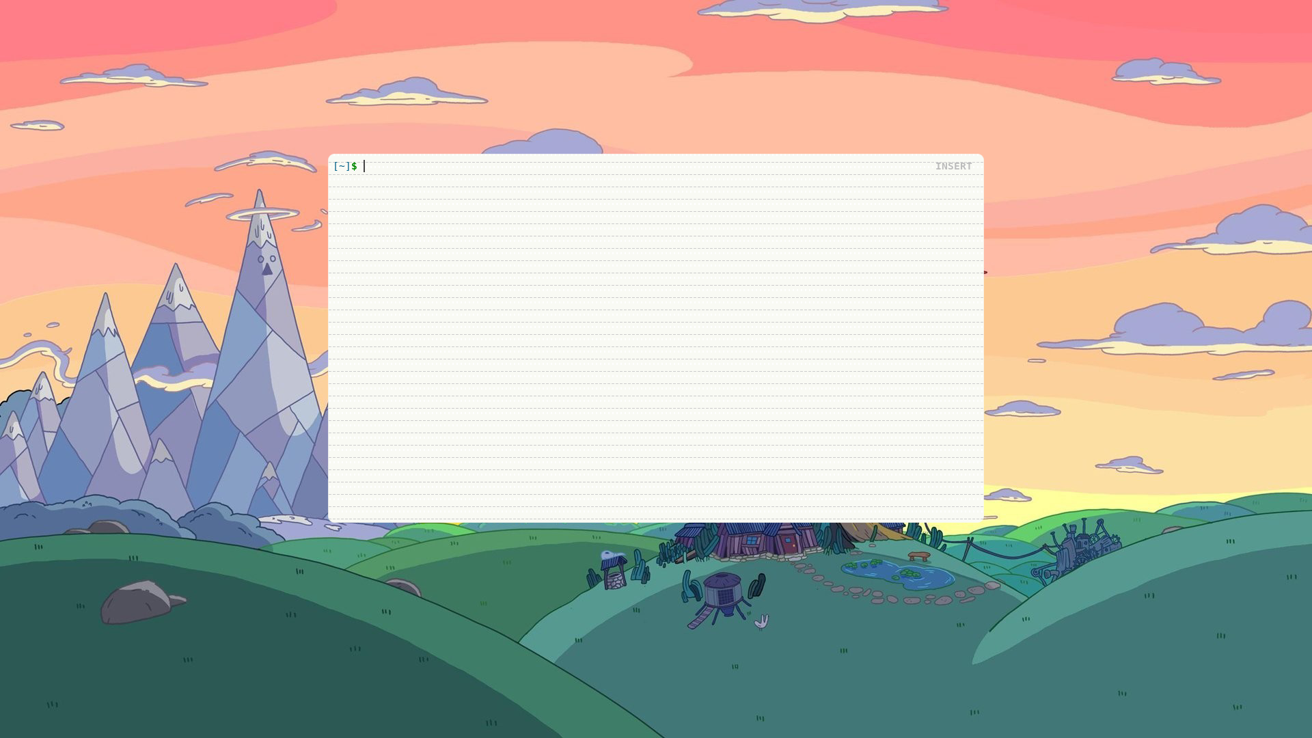Click the $ prompt symbol
This screenshot has height=738, width=1312.
point(354,166)
